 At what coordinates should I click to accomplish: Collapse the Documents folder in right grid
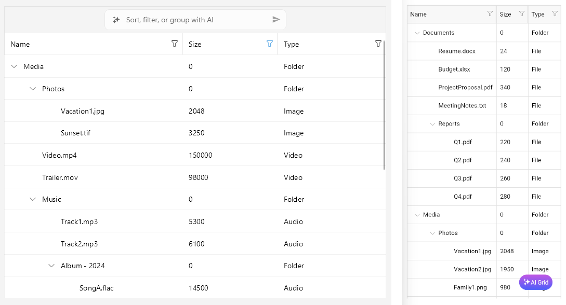pyautogui.click(x=417, y=33)
